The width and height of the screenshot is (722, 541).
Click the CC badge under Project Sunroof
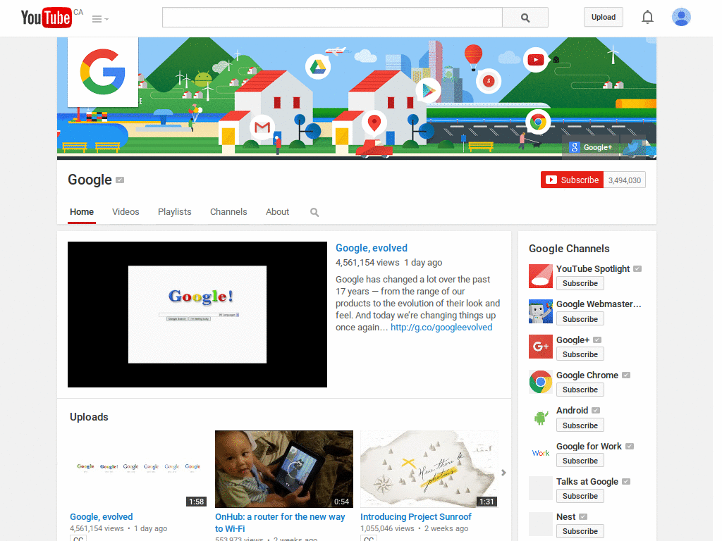click(x=368, y=538)
